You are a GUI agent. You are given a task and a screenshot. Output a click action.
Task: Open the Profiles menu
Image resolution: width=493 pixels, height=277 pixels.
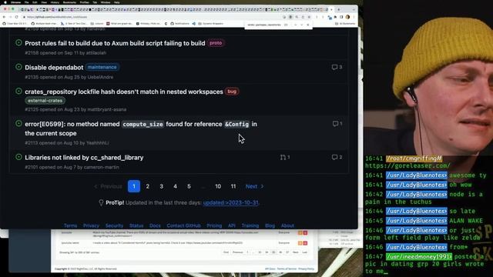[x=84, y=2]
